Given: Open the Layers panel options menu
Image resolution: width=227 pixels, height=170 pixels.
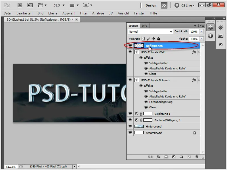Looking at the screenshot, I should coord(202,25).
